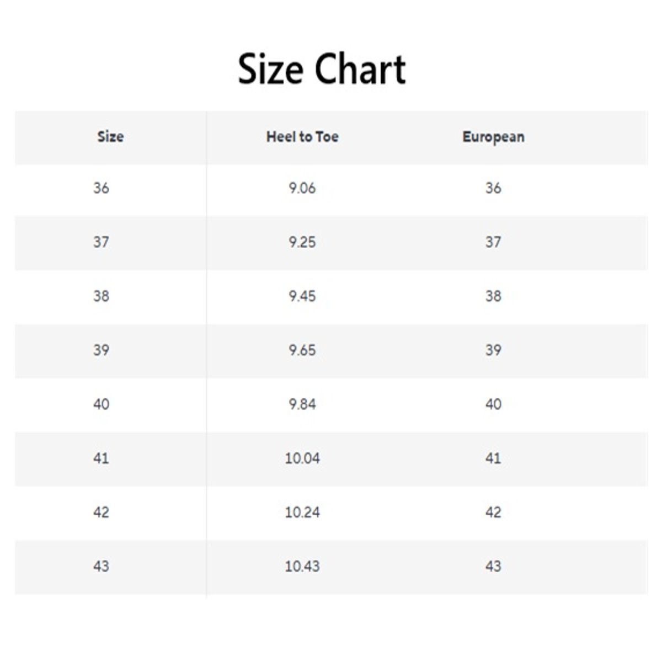Screen dimensions: 662x662
Task: Select European size 37 cell
Action: (x=493, y=242)
